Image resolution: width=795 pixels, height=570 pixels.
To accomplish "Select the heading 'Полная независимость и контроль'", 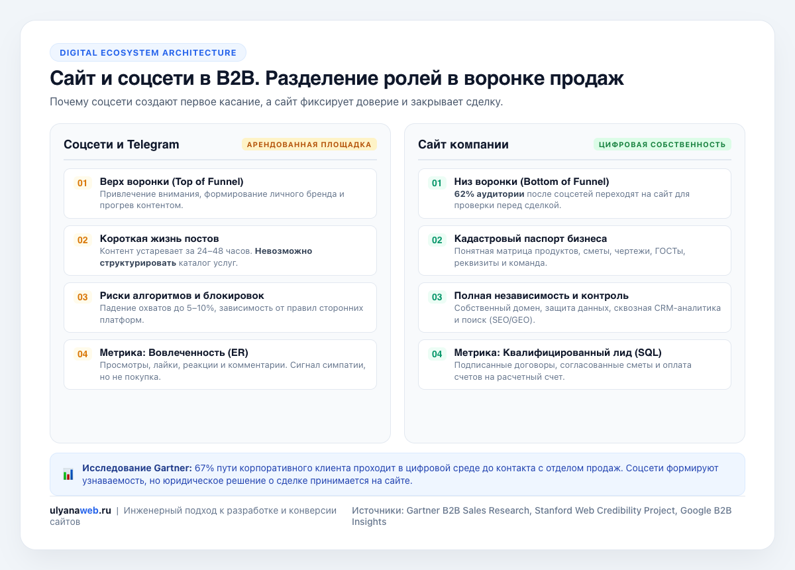I will tap(541, 296).
